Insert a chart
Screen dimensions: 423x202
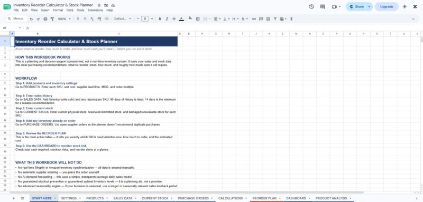(x=268, y=19)
